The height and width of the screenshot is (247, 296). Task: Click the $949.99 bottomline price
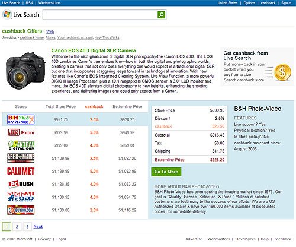pyautogui.click(x=127, y=132)
